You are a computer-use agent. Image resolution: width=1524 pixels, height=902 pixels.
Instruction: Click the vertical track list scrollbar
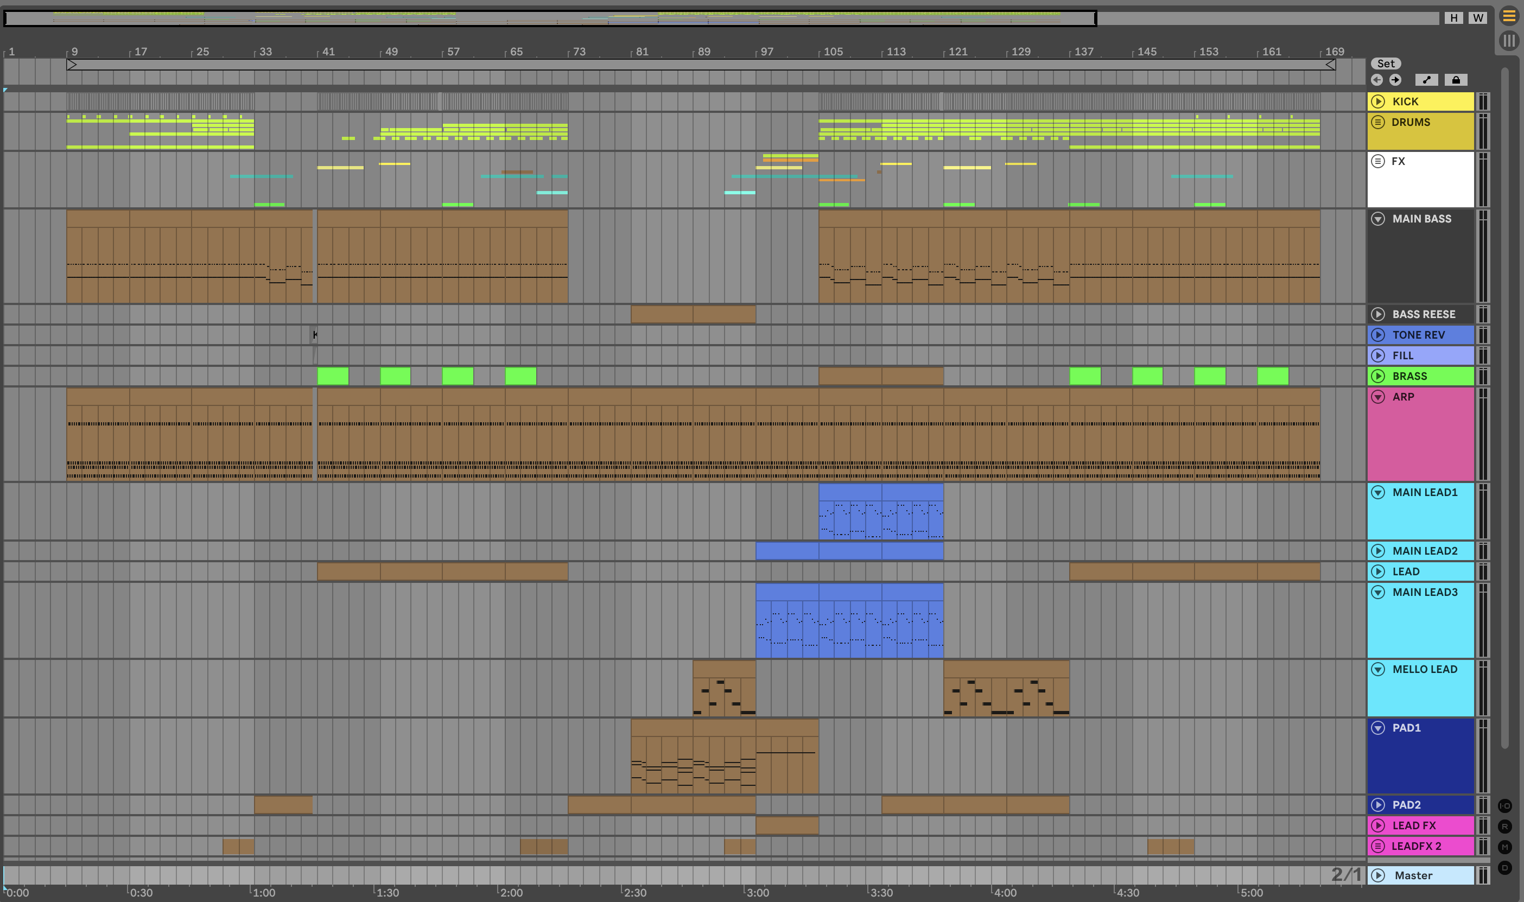[1504, 407]
